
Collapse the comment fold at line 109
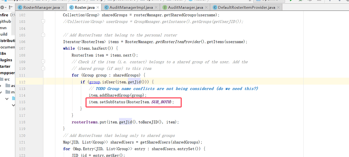coord(43,62)
